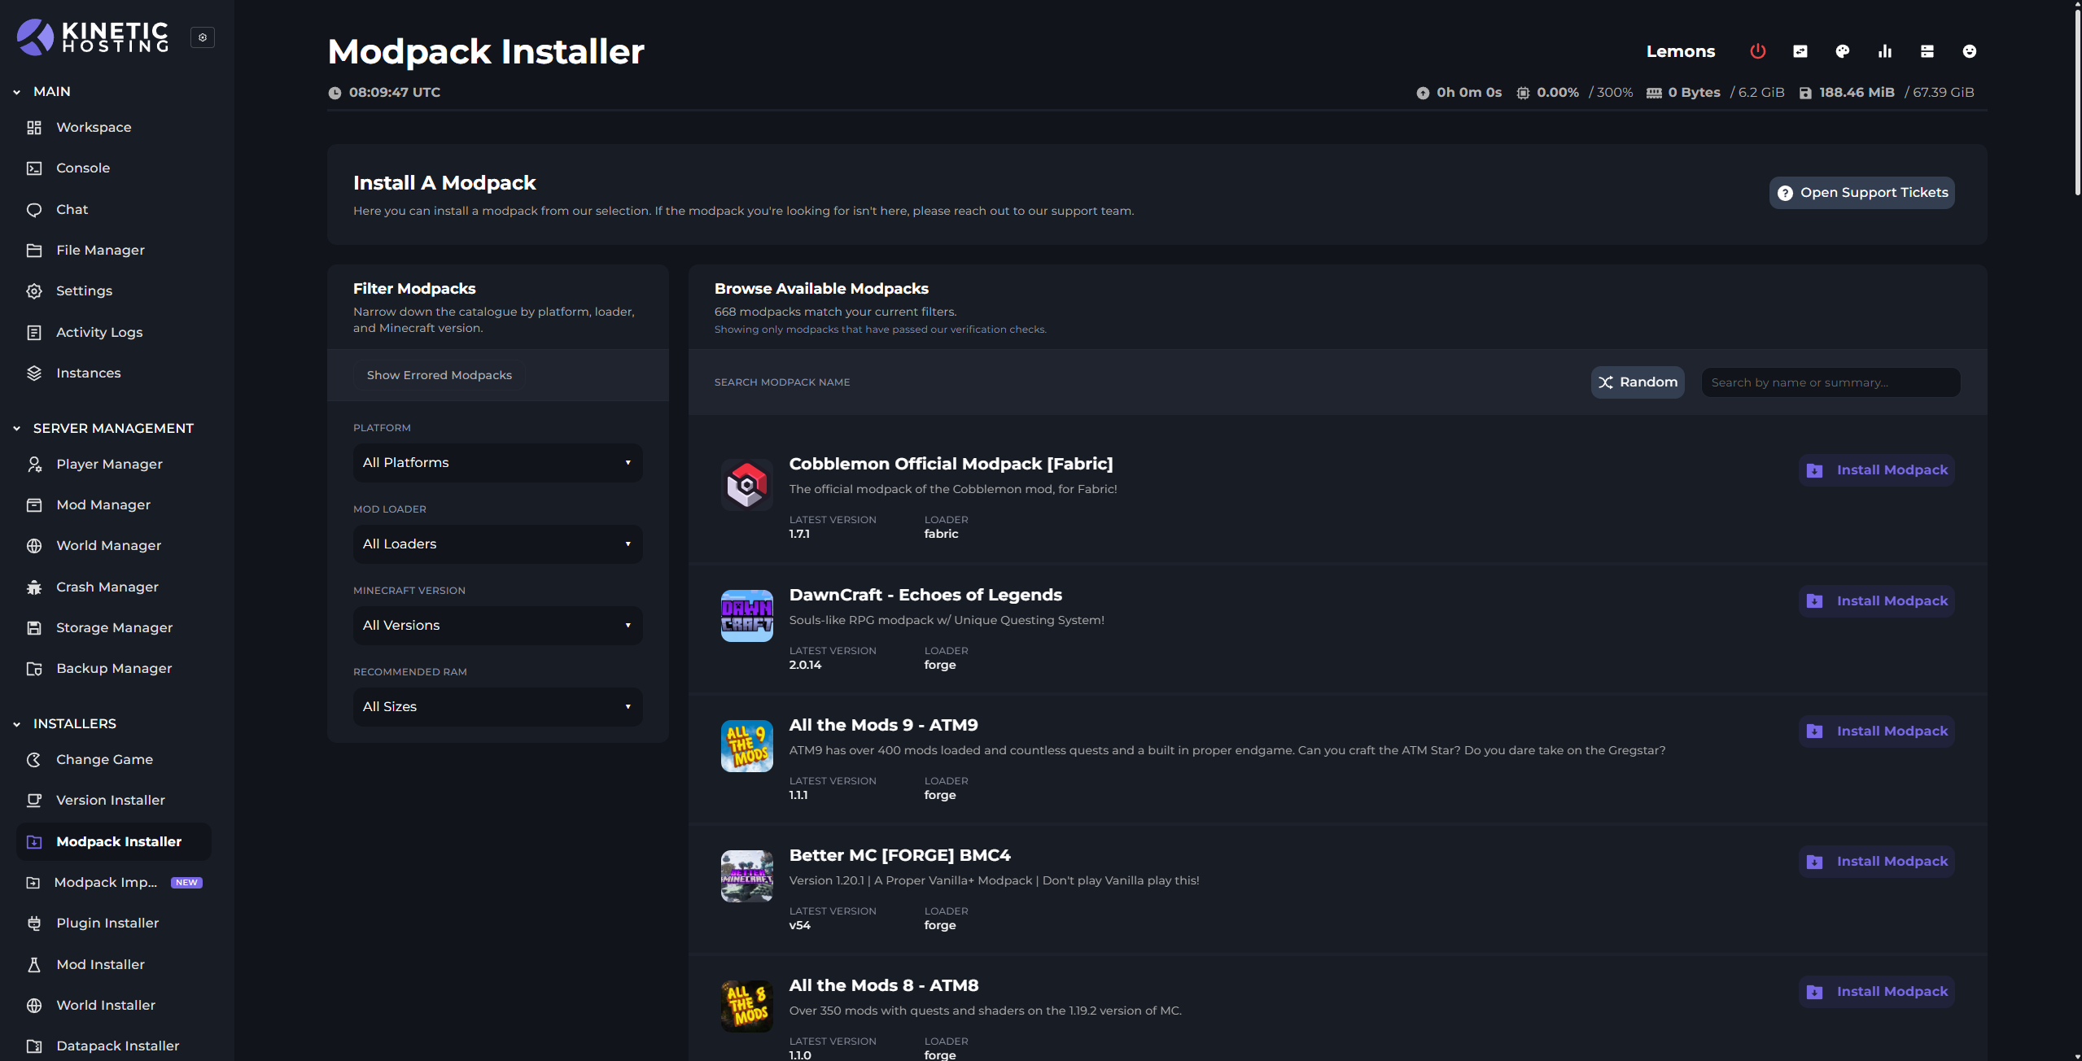
Task: Open the Activity Logs page
Action: coord(114,333)
